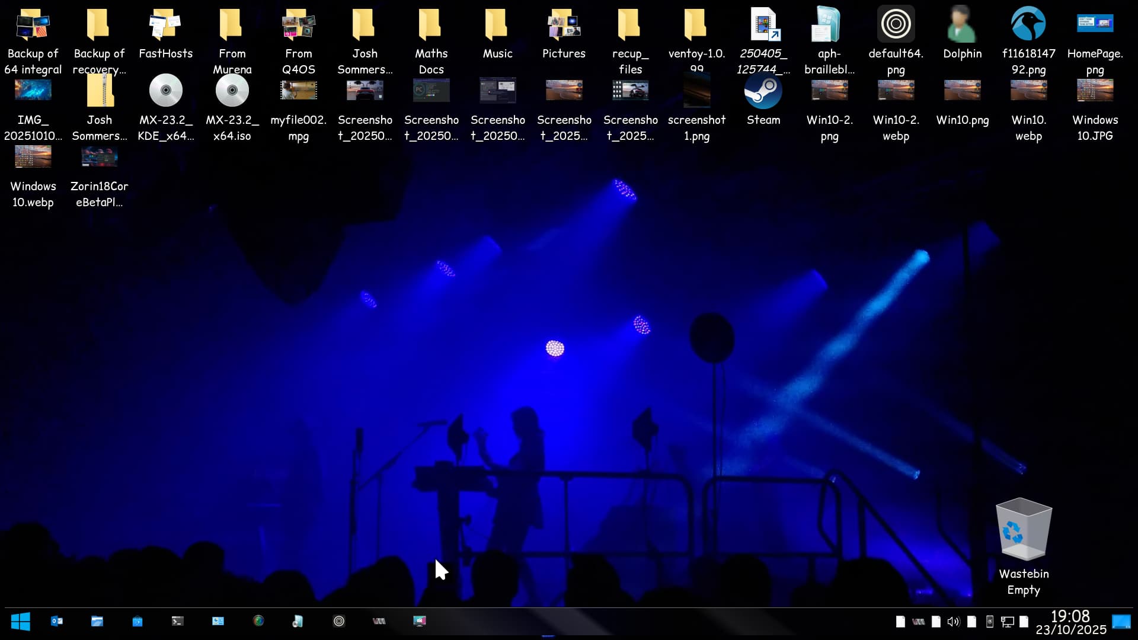
Task: Launch the terminal from the taskbar
Action: click(178, 621)
